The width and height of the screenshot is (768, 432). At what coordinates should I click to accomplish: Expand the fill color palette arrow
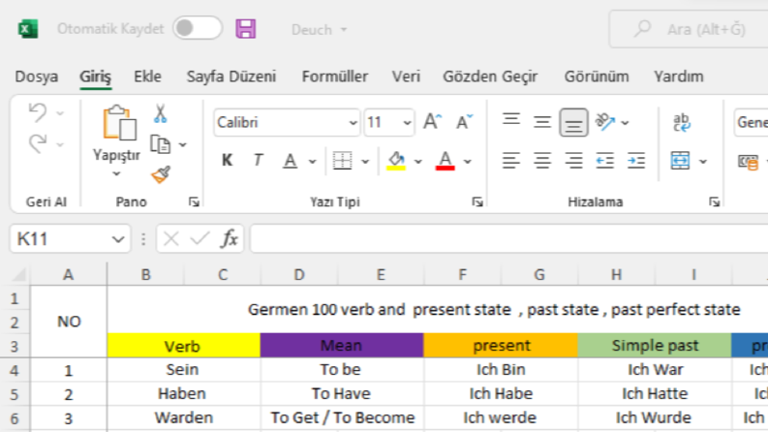417,161
